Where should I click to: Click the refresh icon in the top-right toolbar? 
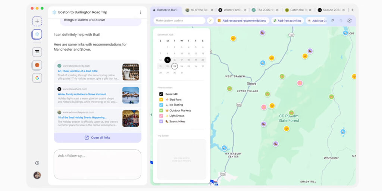(350, 21)
